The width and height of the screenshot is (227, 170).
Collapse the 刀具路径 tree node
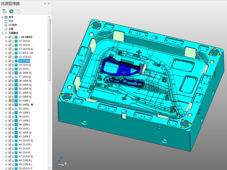tap(2, 33)
